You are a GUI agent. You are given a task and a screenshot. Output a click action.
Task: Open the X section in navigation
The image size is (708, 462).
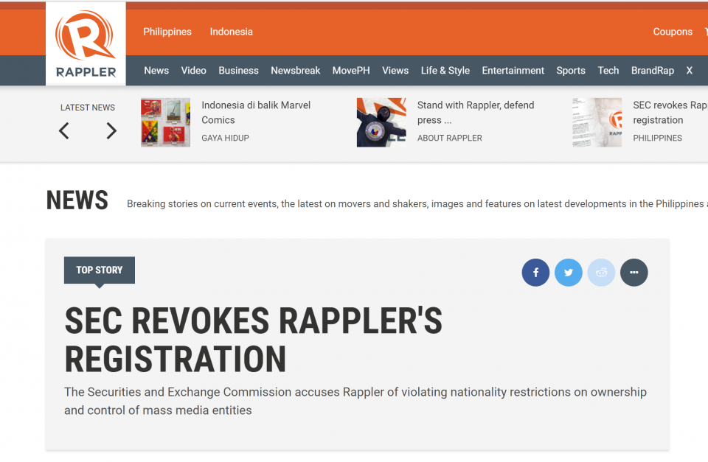[x=689, y=71]
